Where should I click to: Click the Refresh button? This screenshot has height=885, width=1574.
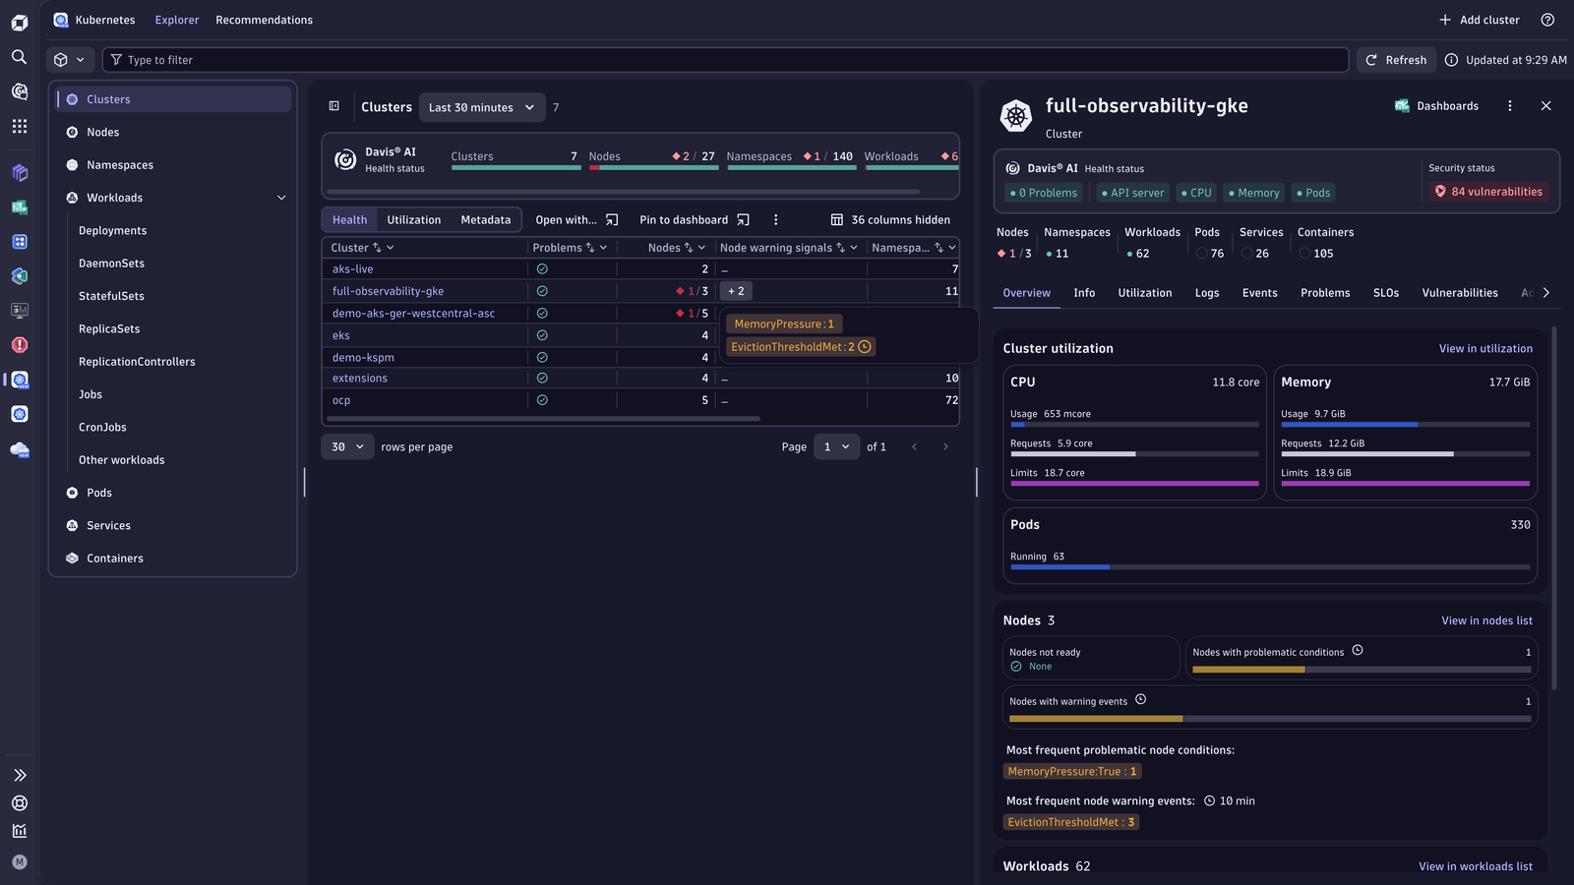coord(1396,60)
